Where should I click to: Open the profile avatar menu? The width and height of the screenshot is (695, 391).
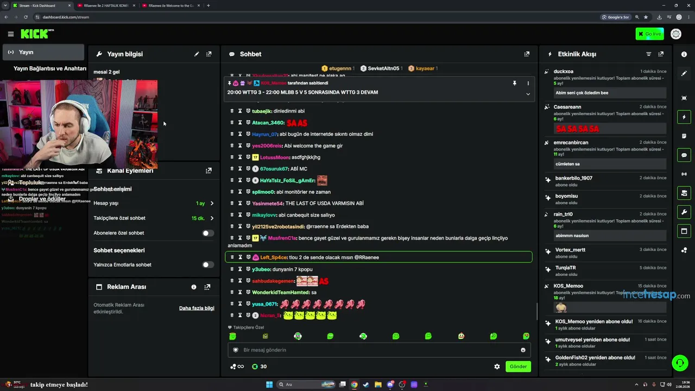point(676,34)
